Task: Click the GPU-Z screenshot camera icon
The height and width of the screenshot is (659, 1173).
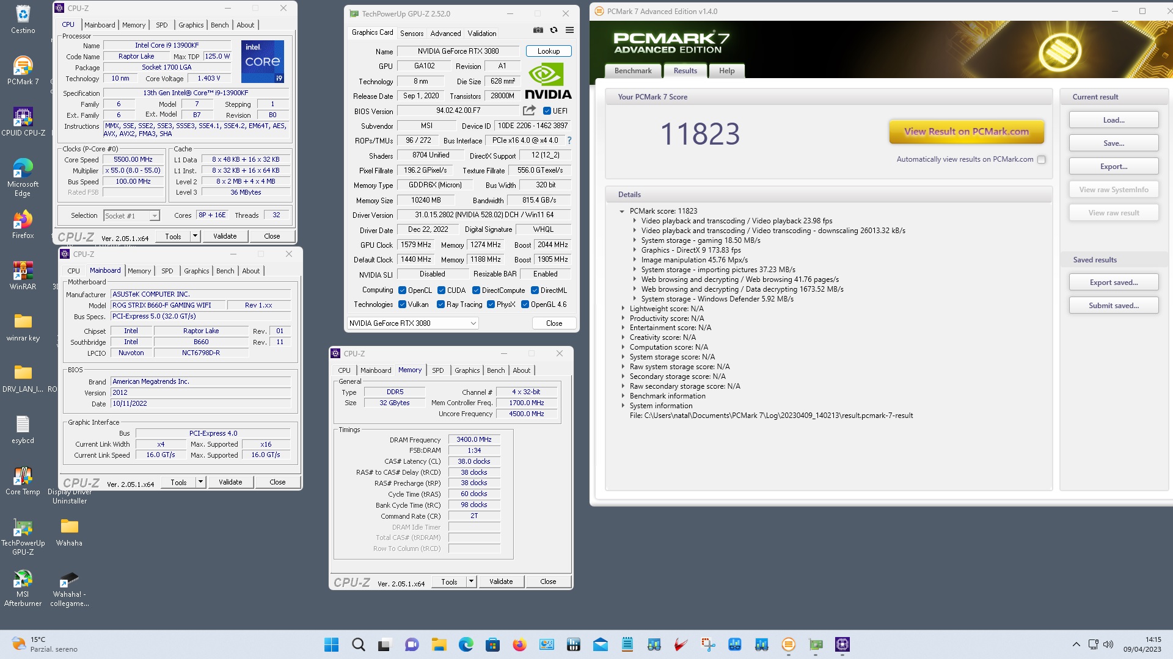Action: point(538,31)
